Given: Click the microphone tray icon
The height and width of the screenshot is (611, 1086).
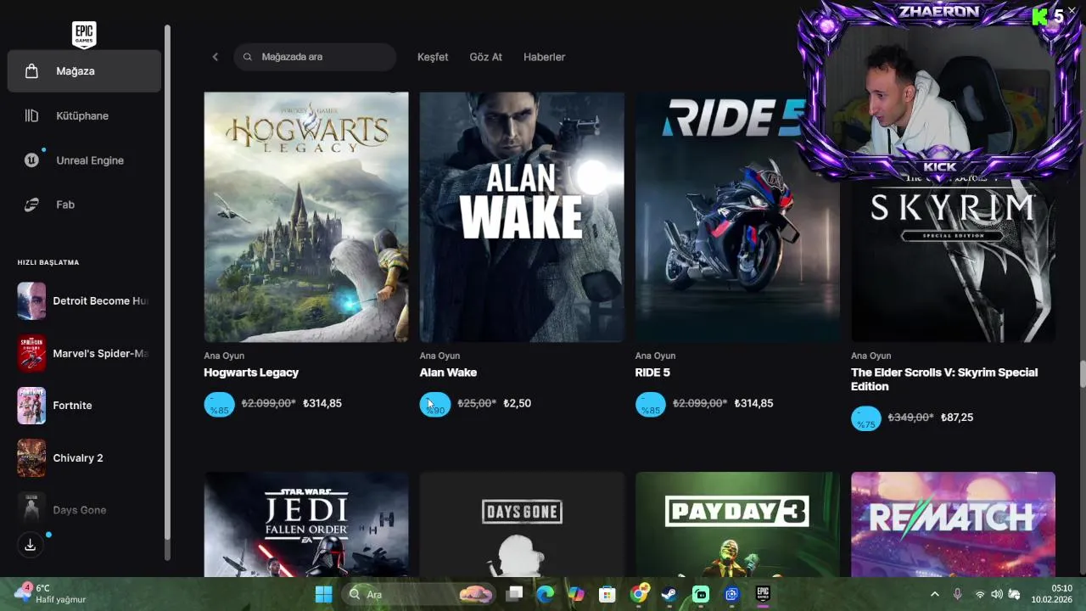Looking at the screenshot, I should (x=957, y=594).
